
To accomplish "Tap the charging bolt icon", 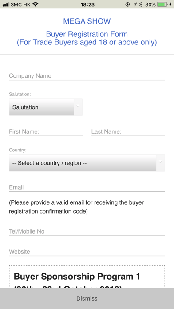I will click(x=170, y=4).
